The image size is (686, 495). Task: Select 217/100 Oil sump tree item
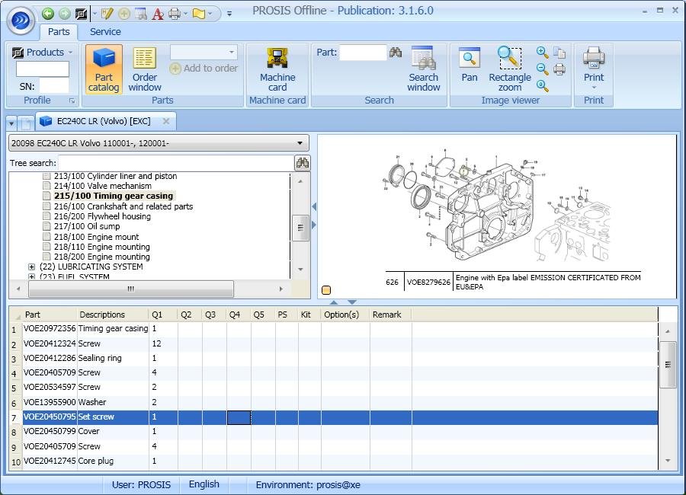click(x=87, y=226)
